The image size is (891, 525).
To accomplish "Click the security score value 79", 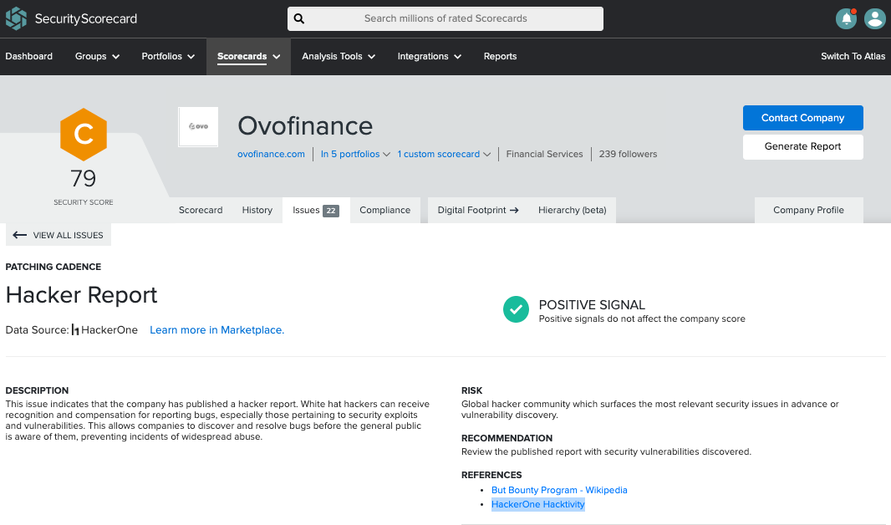I will tap(84, 179).
